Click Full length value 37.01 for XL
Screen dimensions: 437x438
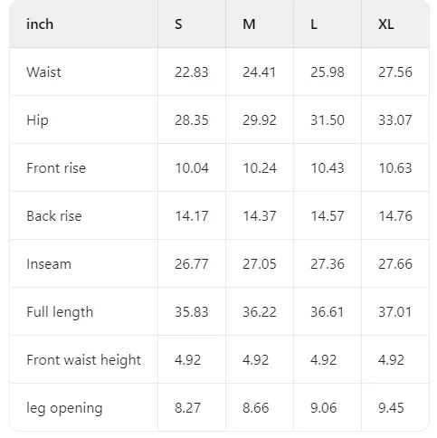[x=395, y=312]
